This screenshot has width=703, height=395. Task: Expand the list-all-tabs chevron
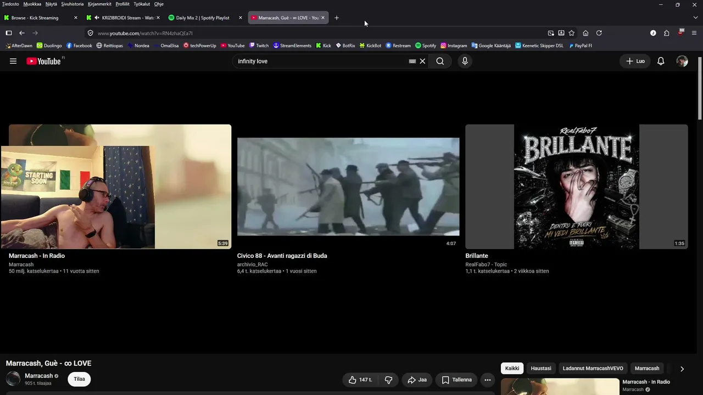point(696,18)
